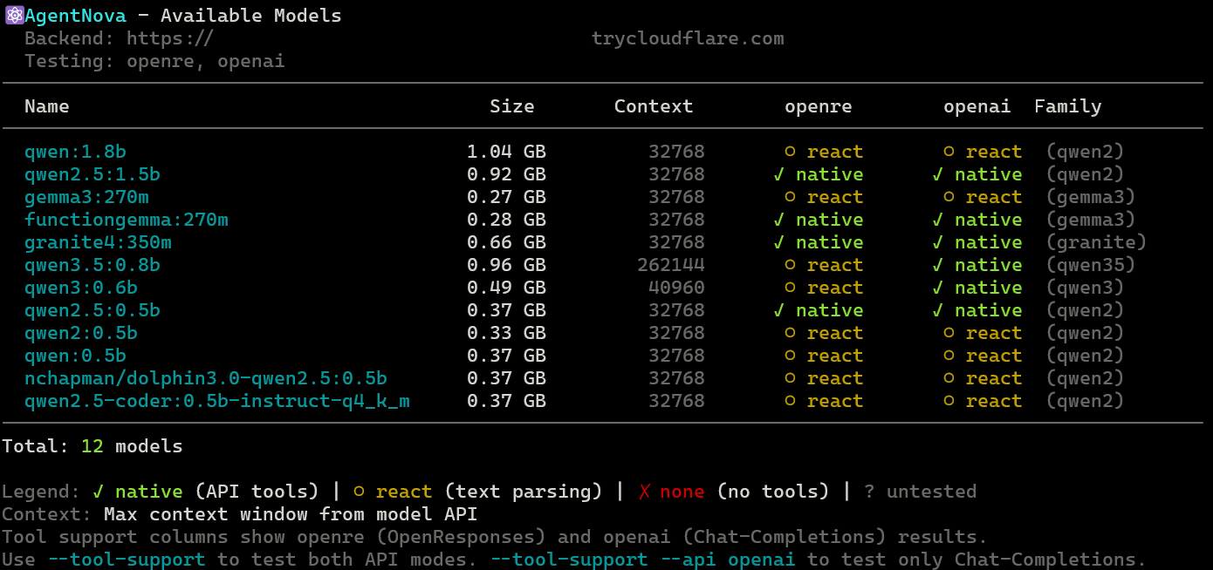Select model name 'qwen2.5-coder:0.5b-instruct-q4_k_m'
The height and width of the screenshot is (570, 1213).
point(217,401)
